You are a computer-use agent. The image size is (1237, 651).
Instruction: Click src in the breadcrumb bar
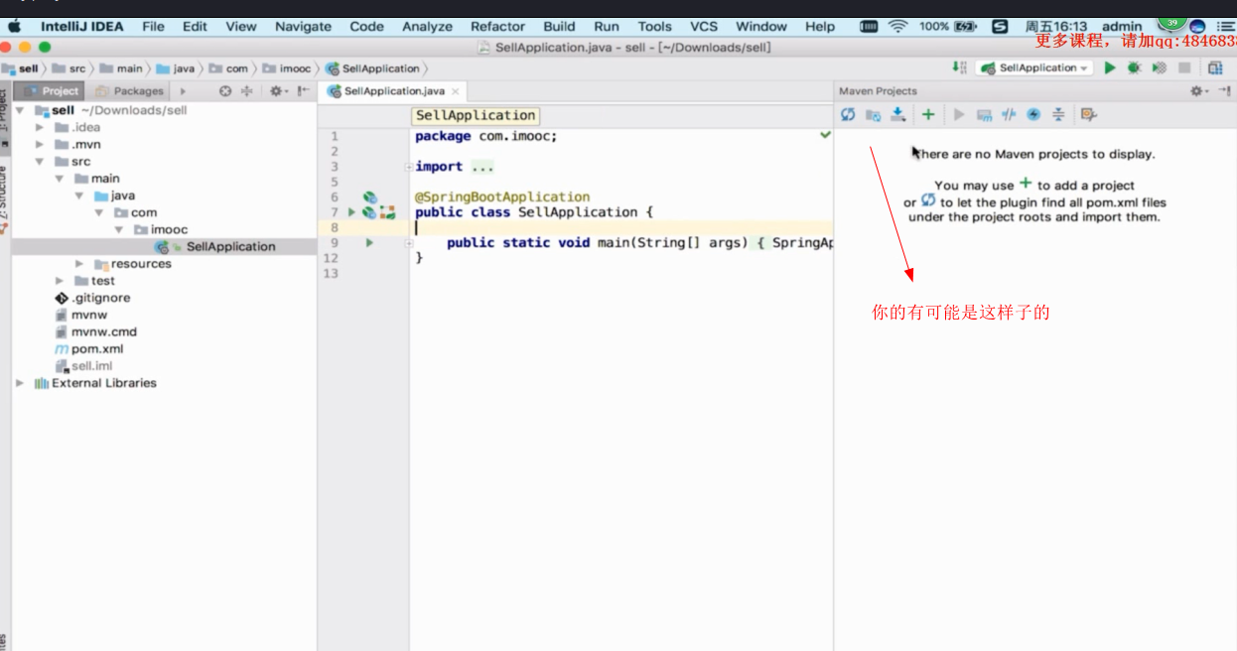[x=69, y=68]
